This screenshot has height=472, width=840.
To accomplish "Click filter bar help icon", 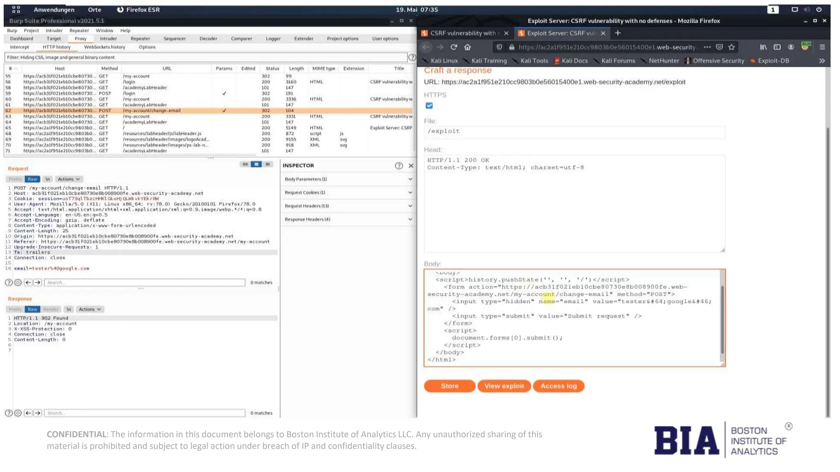I will click(412, 57).
